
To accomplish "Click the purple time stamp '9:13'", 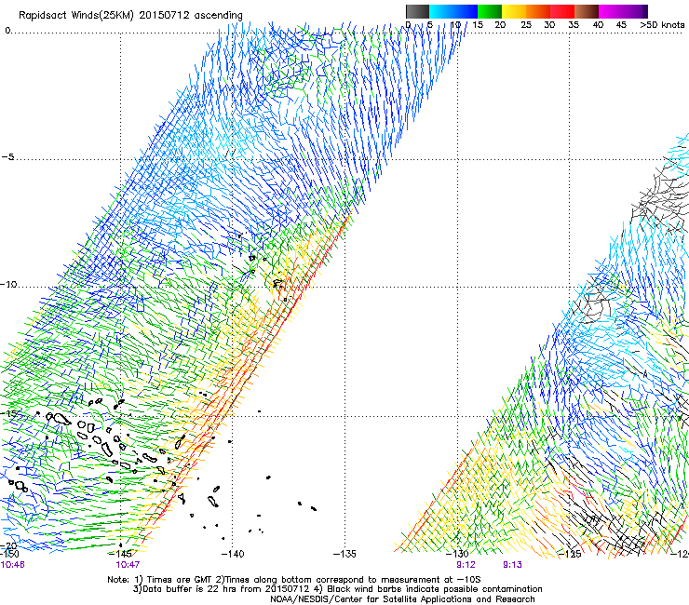I will (x=512, y=565).
